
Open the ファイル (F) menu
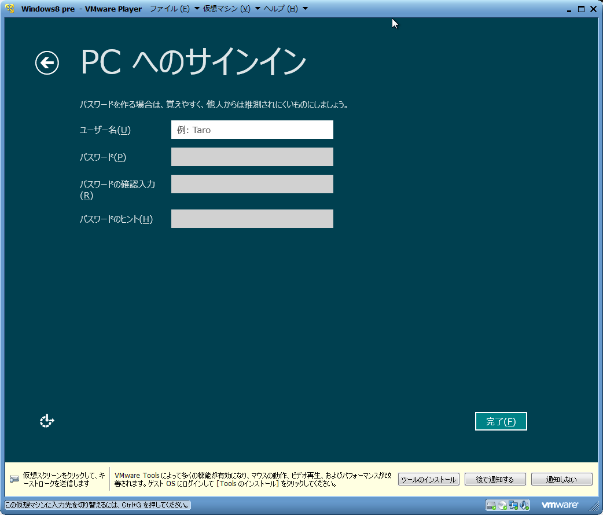[170, 9]
